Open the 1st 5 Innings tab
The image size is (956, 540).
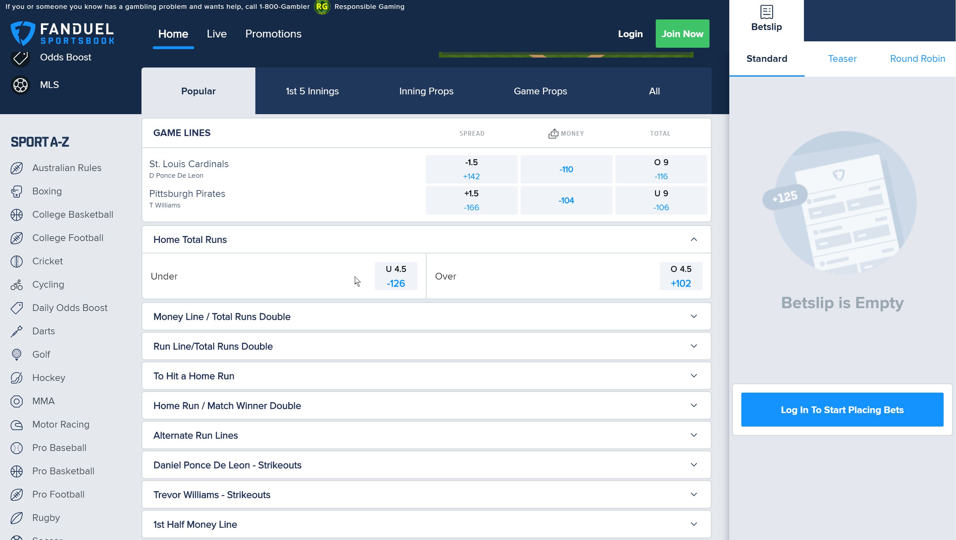[x=312, y=91]
